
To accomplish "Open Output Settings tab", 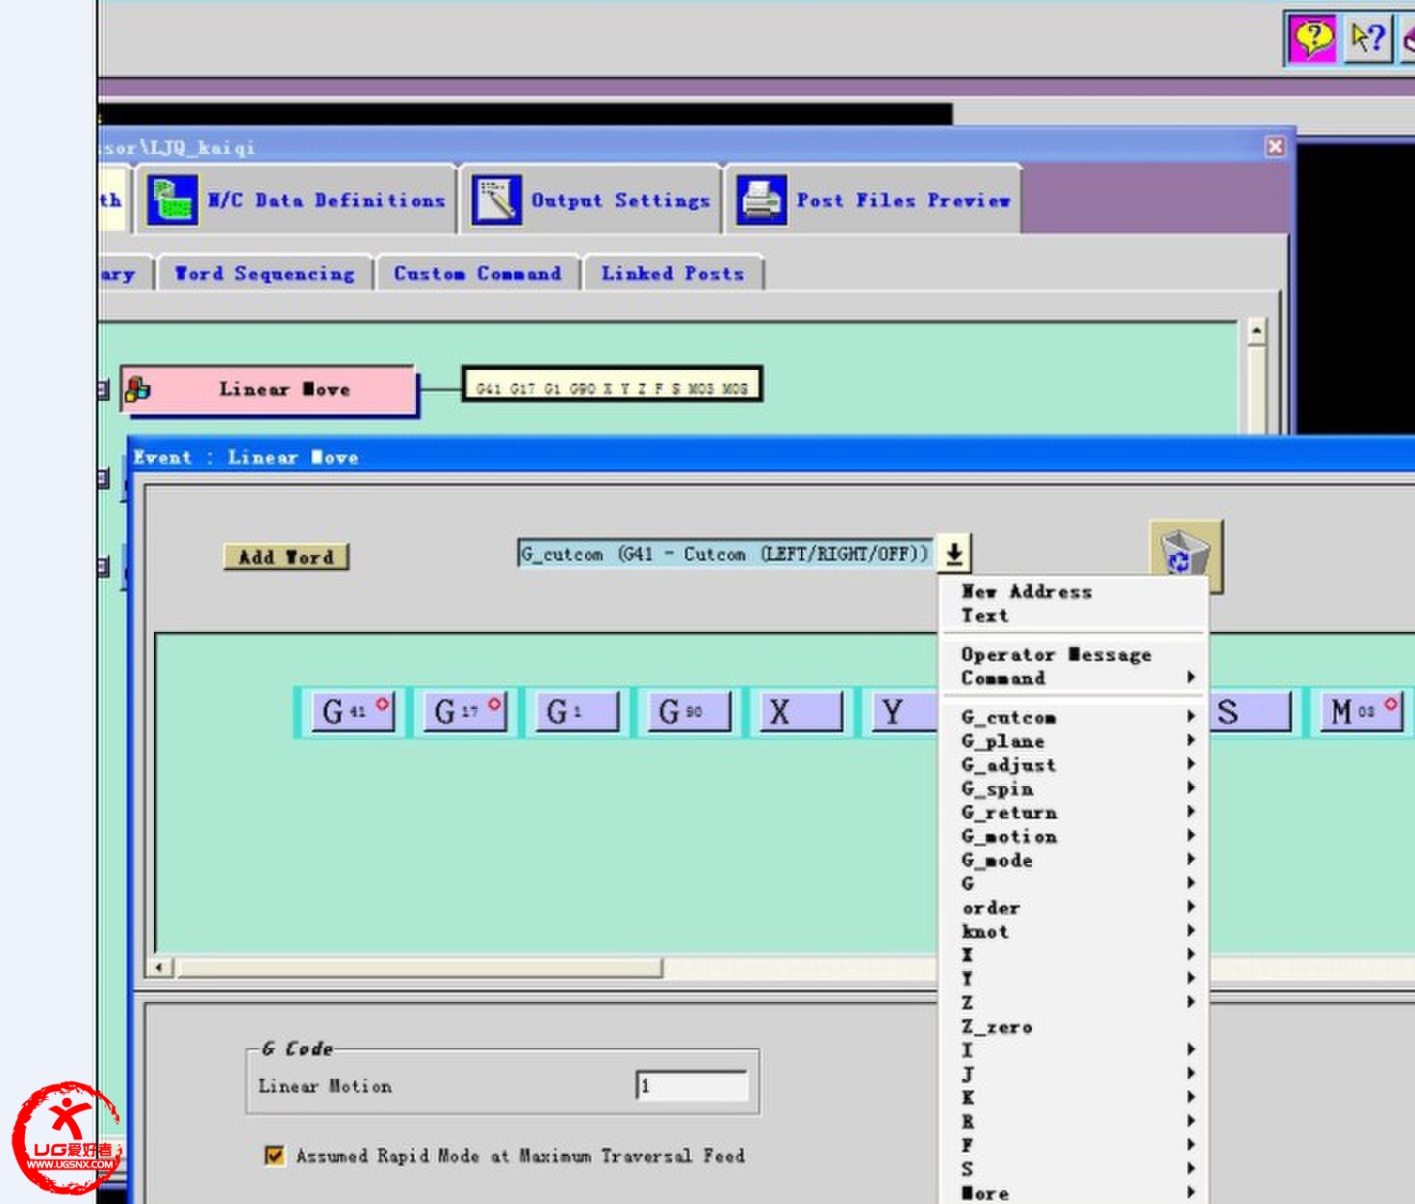I will point(592,200).
